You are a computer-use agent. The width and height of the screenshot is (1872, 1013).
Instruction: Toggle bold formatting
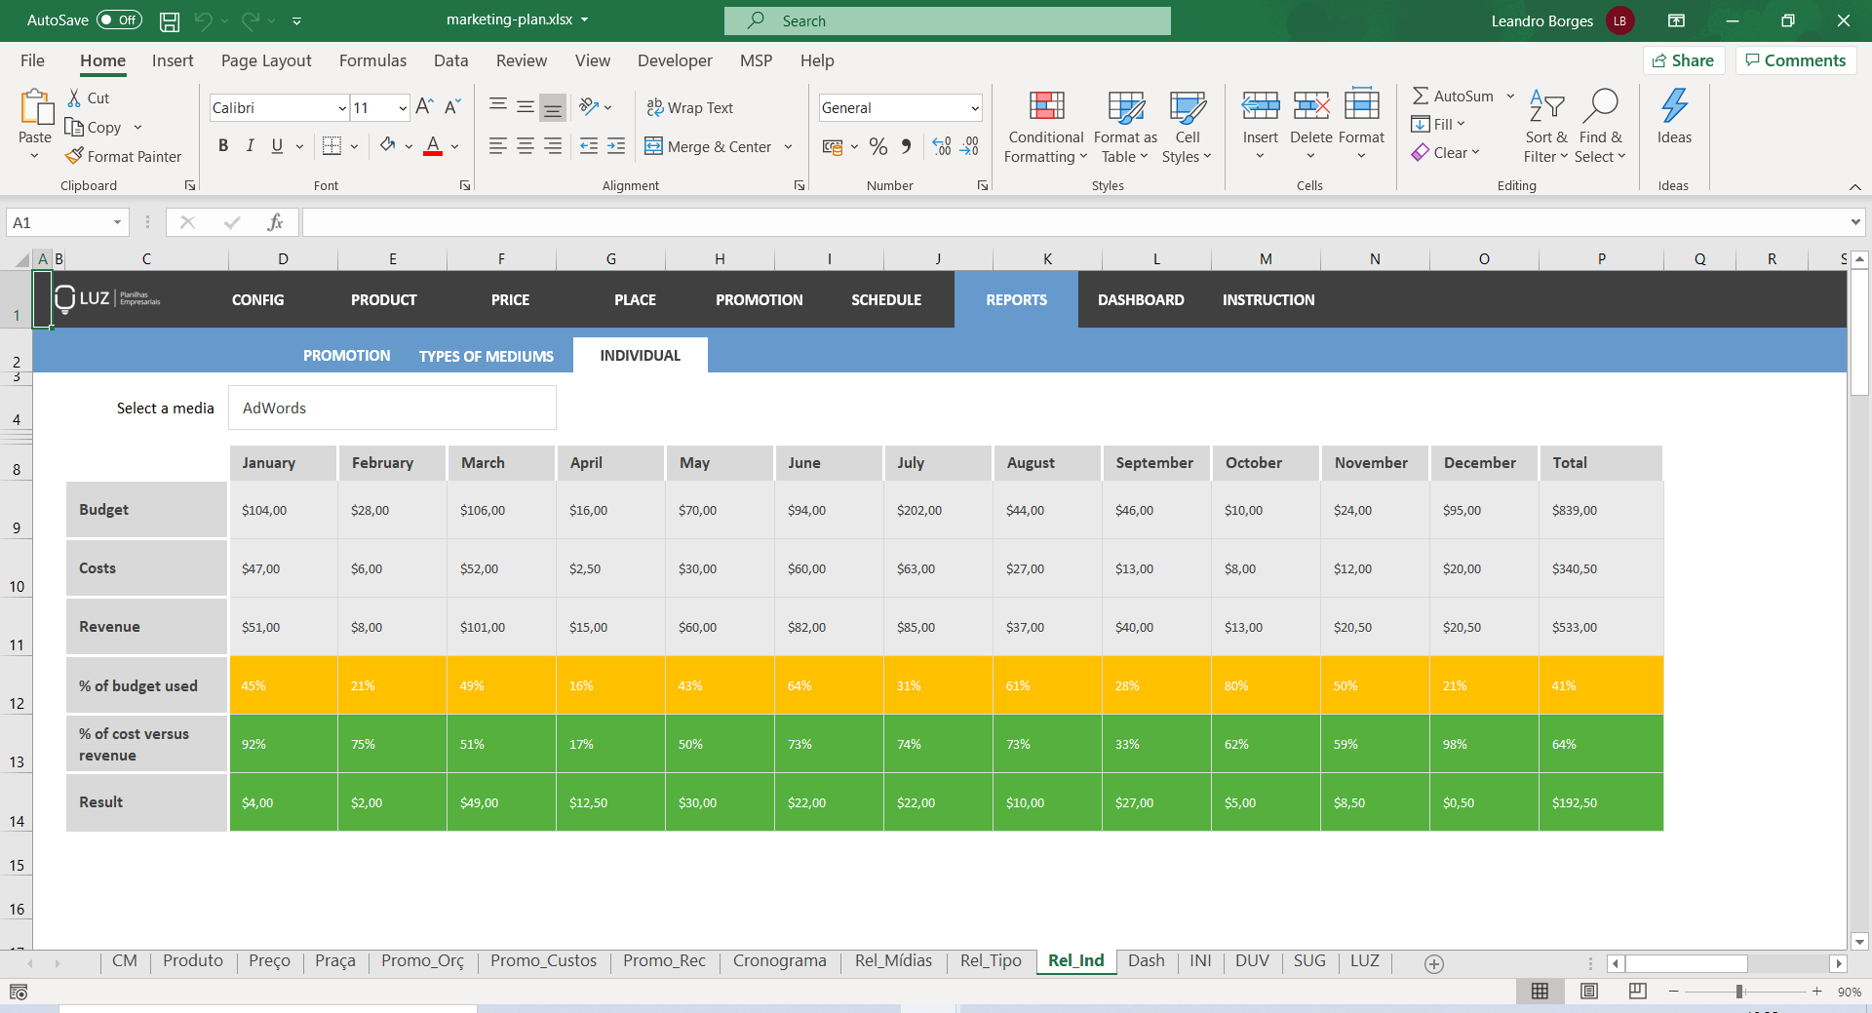(222, 145)
